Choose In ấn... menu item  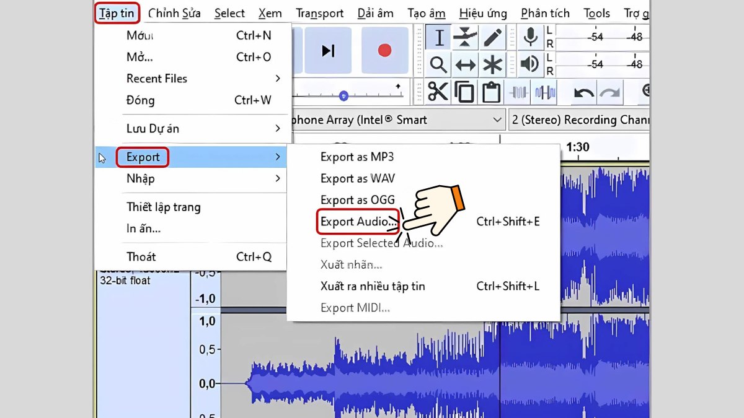192,229
